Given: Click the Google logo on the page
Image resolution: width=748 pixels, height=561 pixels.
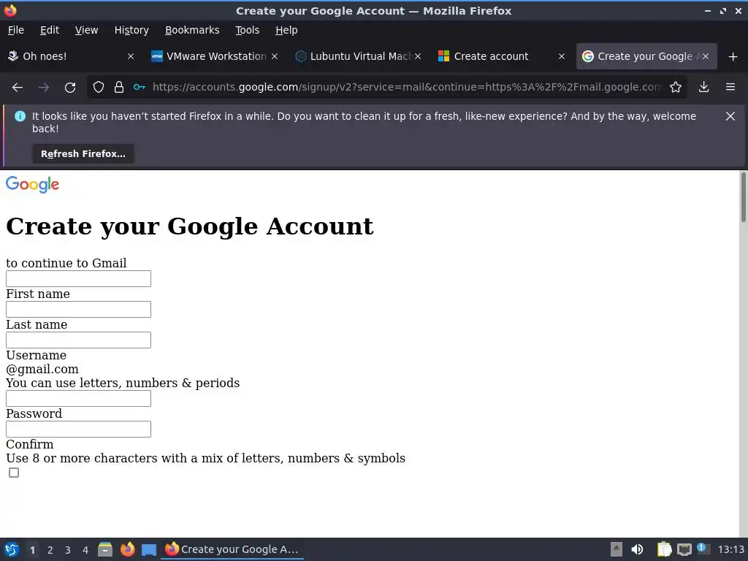Looking at the screenshot, I should coord(32,185).
